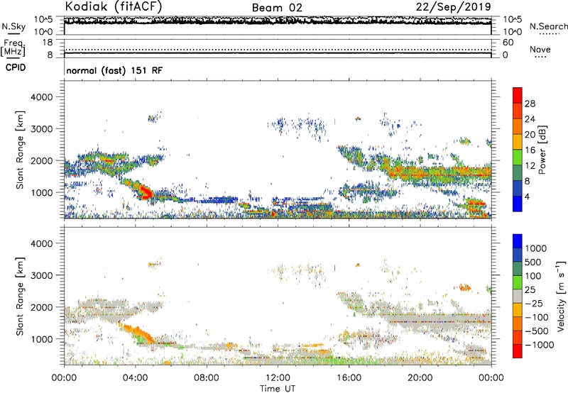Viewport: 568px width, 393px height.
Task: Click the red bottom segment of Velocity color bar
Action: coord(518,350)
